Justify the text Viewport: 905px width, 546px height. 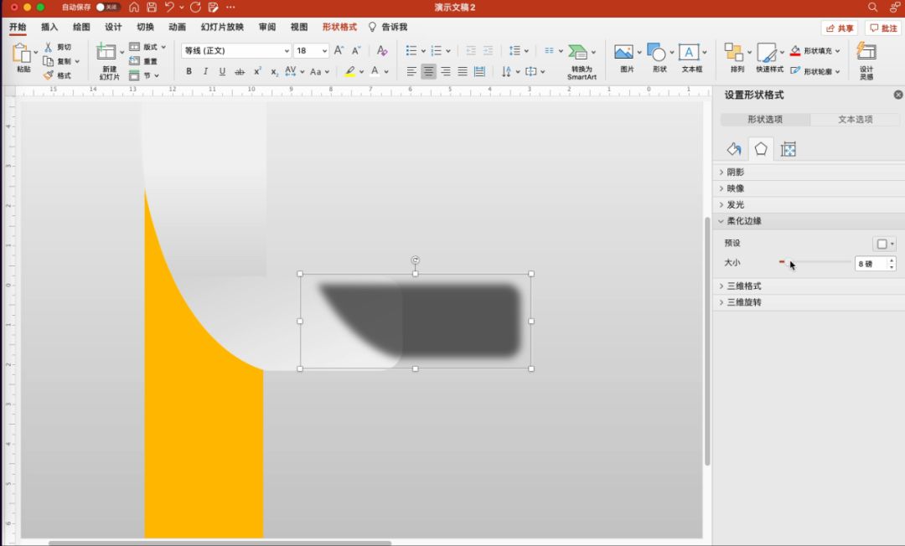463,71
